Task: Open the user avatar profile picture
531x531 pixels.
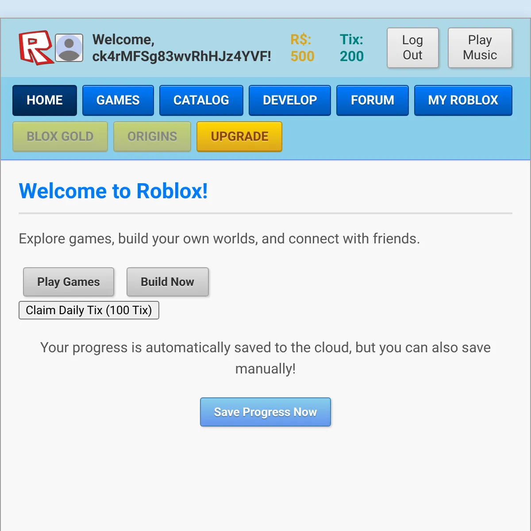Action: click(69, 48)
